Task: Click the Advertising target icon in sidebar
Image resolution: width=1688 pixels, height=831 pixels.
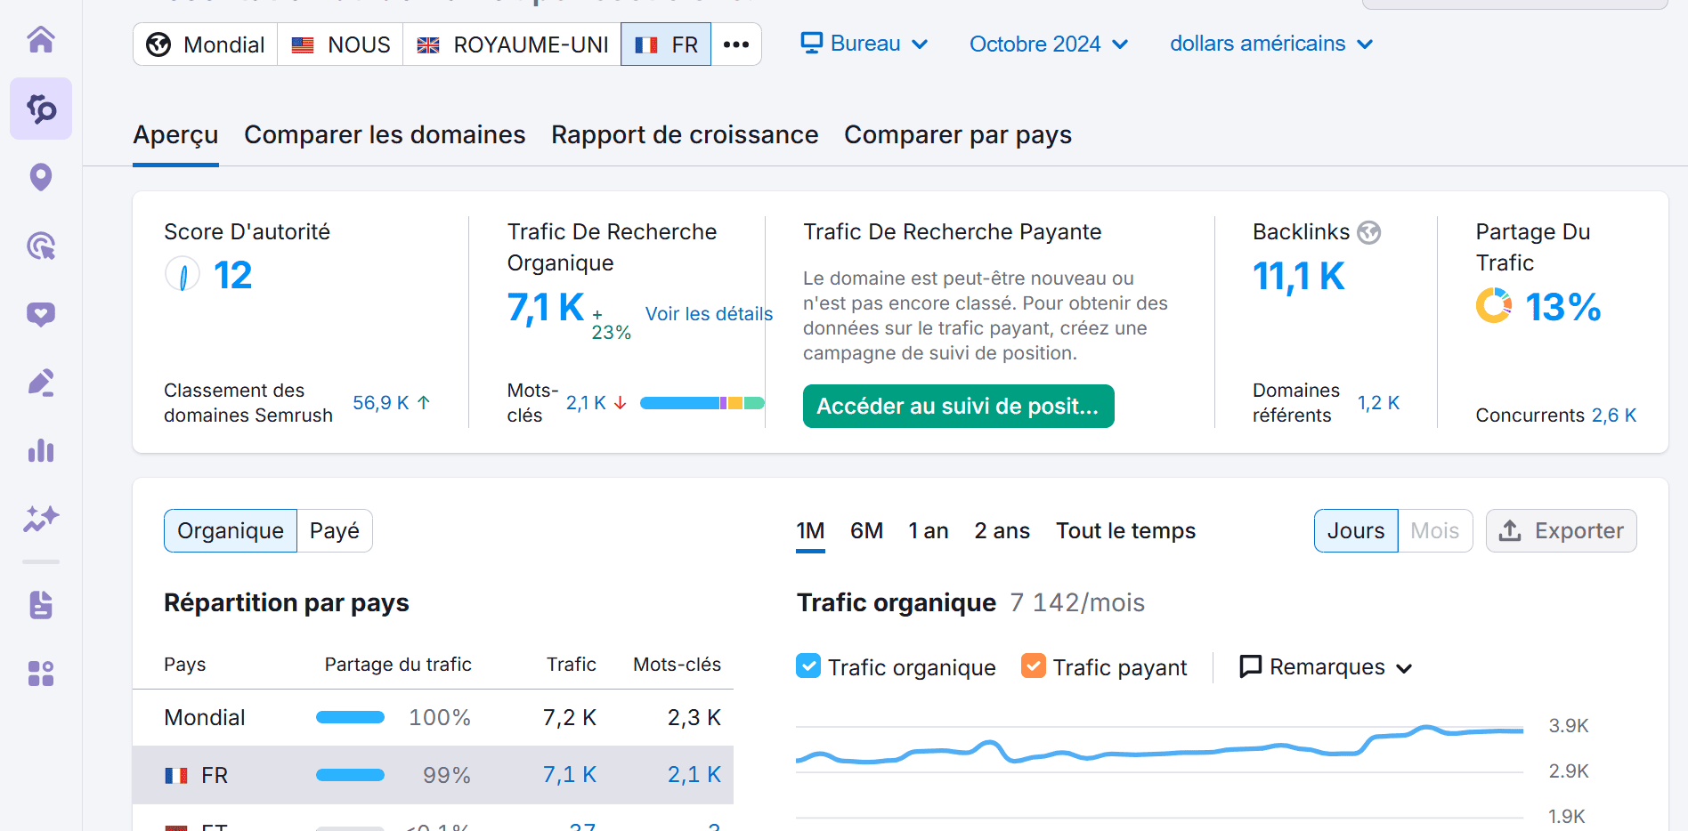Action: pos(41,246)
